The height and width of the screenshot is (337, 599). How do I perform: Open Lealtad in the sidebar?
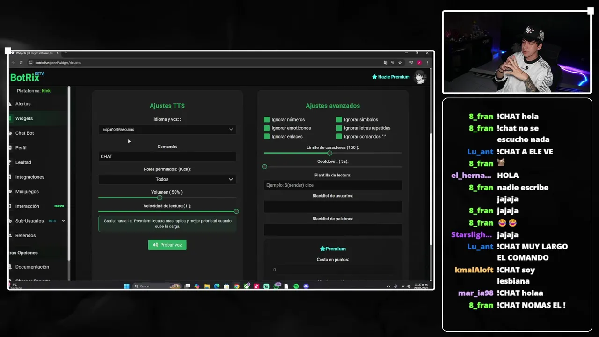[x=23, y=162]
